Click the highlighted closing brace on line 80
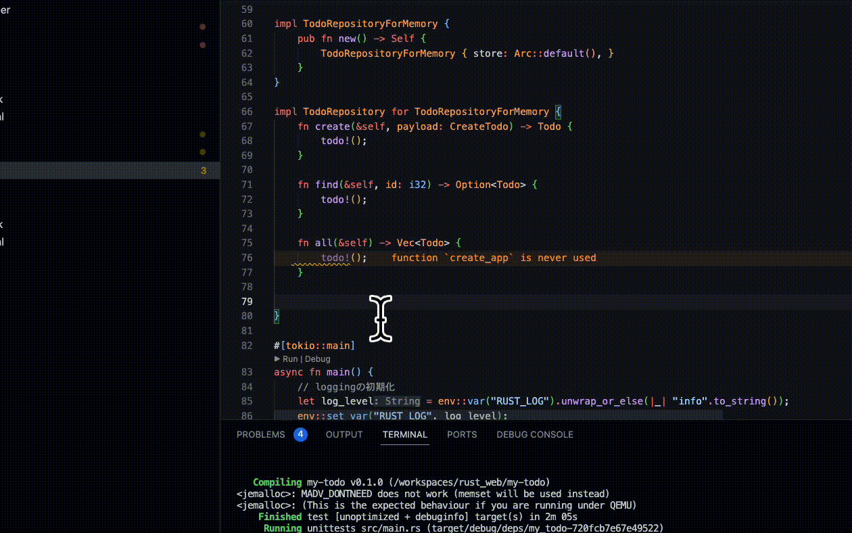Screen dimensions: 852x533 [x=277, y=316]
